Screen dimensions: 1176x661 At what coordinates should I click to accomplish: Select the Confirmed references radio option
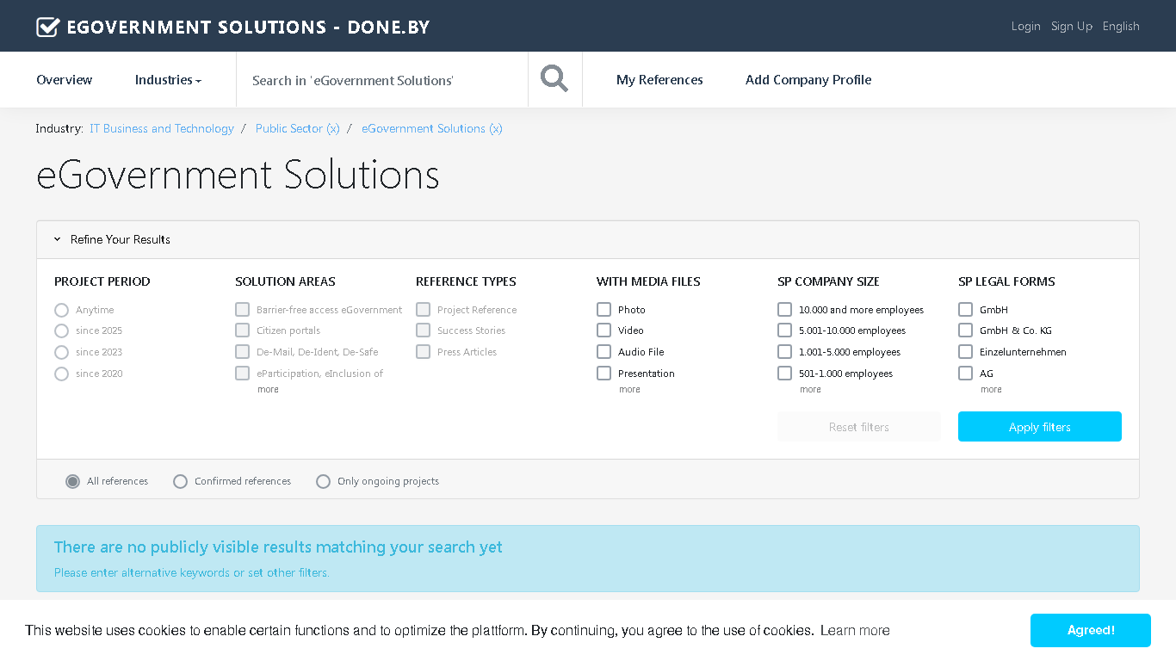point(180,481)
